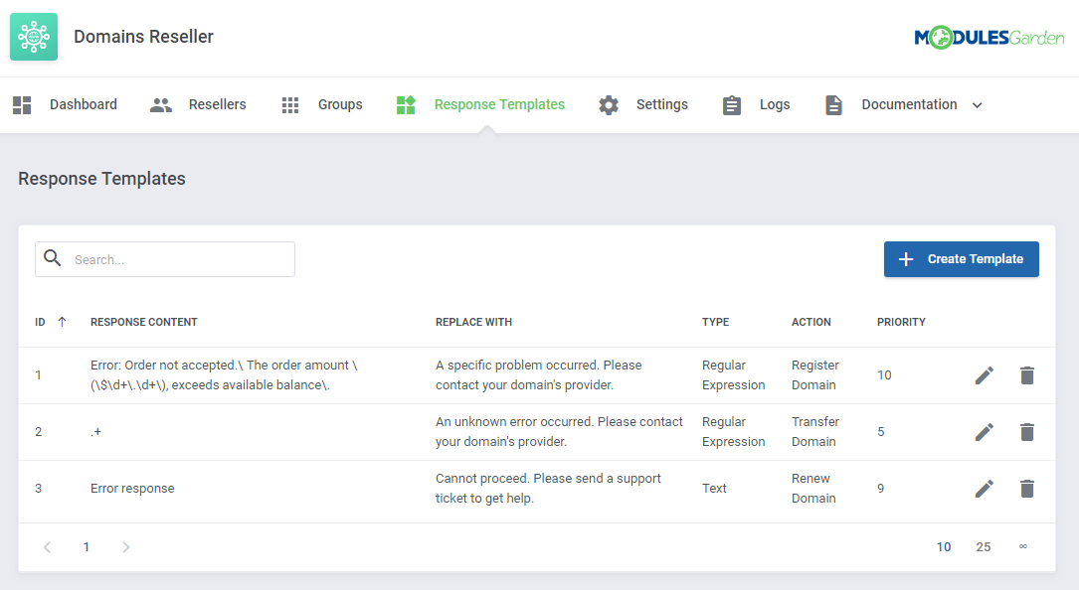This screenshot has width=1079, height=590.
Task: Click 'An unknown error occurred' replace text
Action: (x=559, y=431)
